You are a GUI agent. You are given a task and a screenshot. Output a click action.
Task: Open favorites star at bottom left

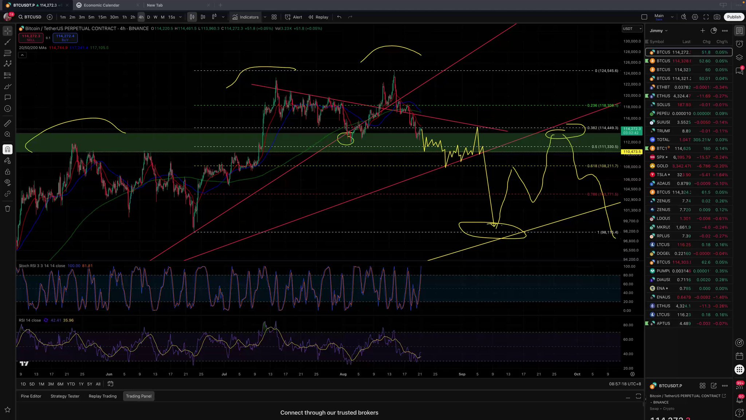(8, 410)
